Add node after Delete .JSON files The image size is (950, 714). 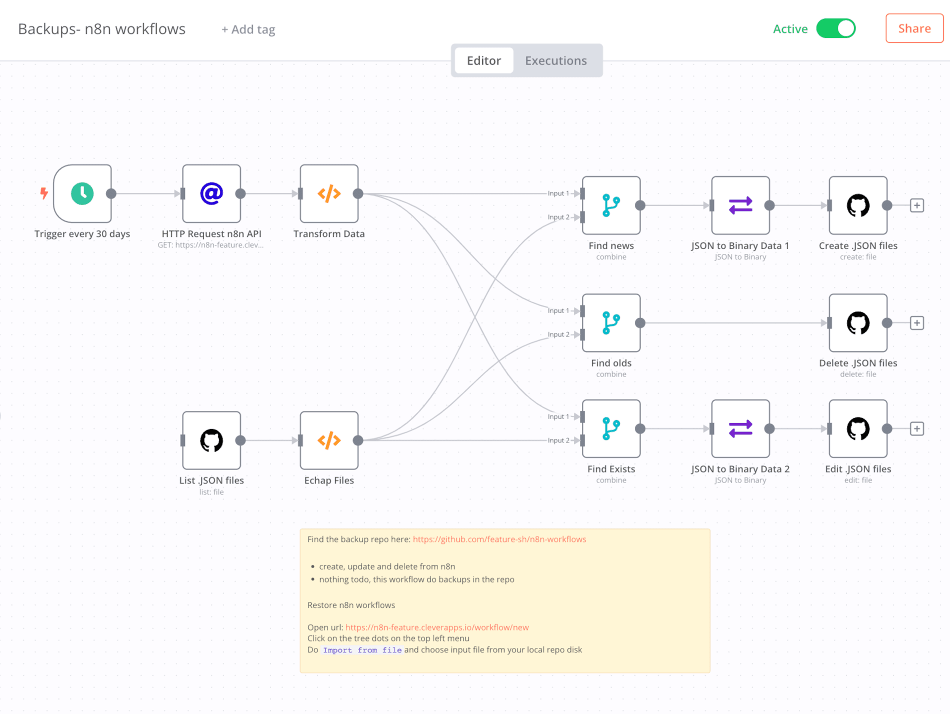(x=916, y=322)
